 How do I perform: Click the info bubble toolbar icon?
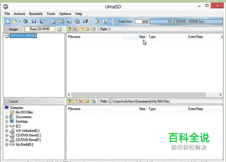pyautogui.click(x=105, y=22)
